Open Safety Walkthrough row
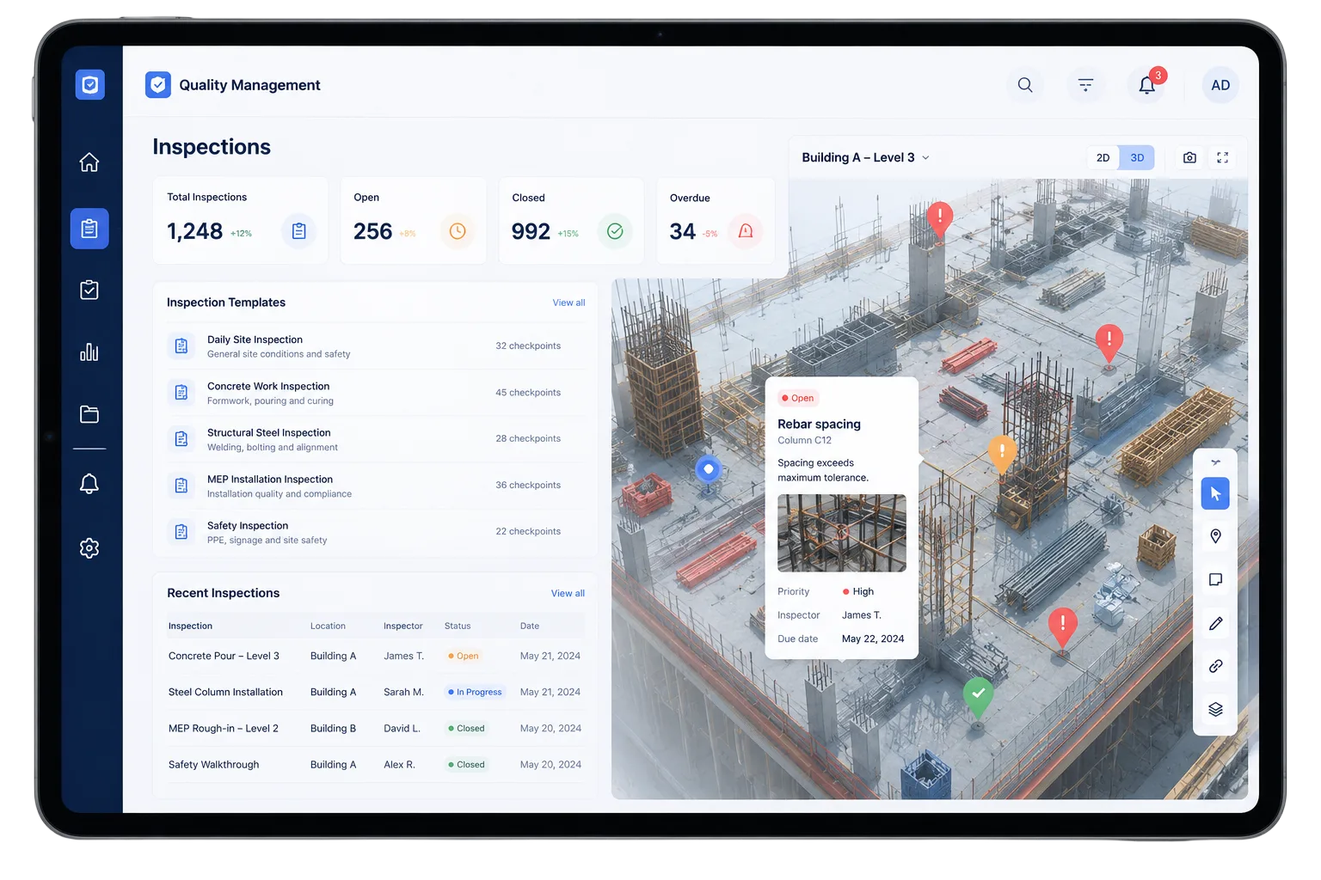 [375, 765]
